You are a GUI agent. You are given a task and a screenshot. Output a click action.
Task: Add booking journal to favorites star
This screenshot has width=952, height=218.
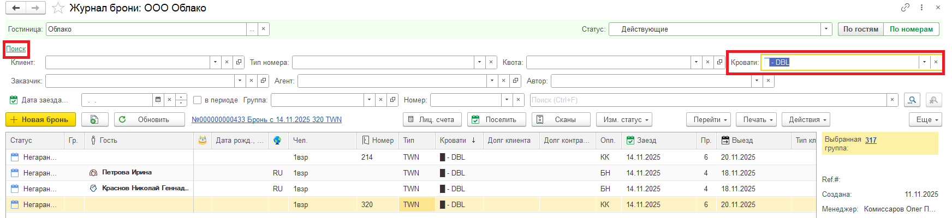point(58,8)
